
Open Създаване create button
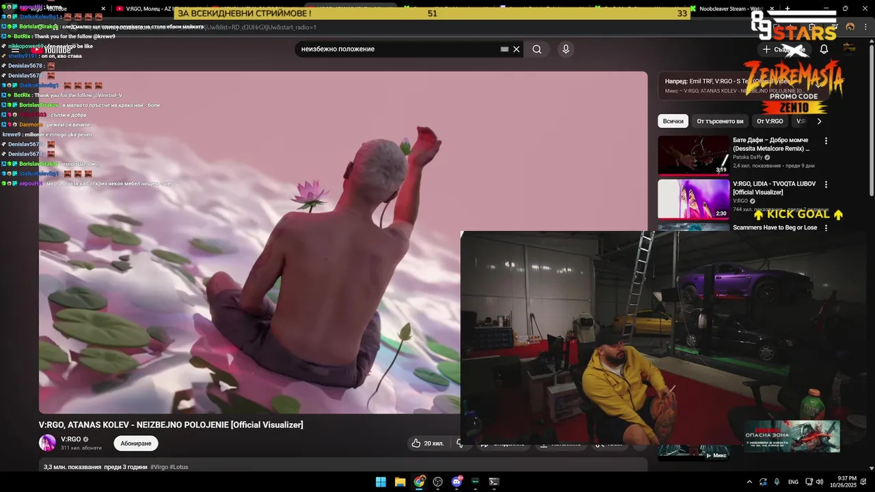pyautogui.click(x=784, y=49)
